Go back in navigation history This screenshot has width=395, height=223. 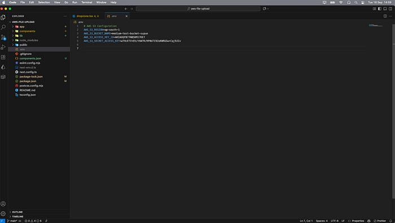(126, 8)
